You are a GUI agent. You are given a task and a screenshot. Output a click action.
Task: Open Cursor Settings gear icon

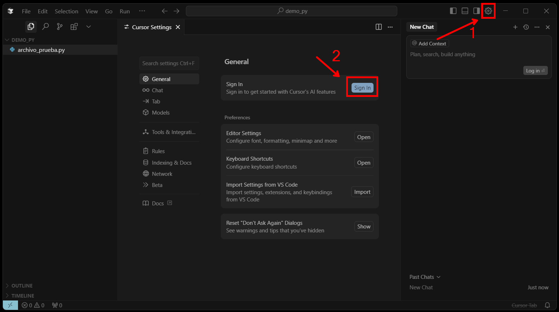[488, 11]
